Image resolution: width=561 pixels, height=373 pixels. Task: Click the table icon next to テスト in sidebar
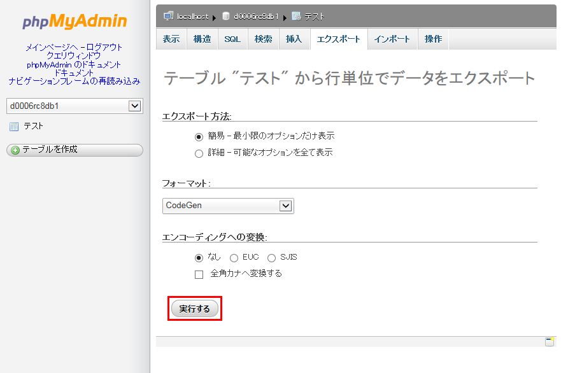[14, 127]
